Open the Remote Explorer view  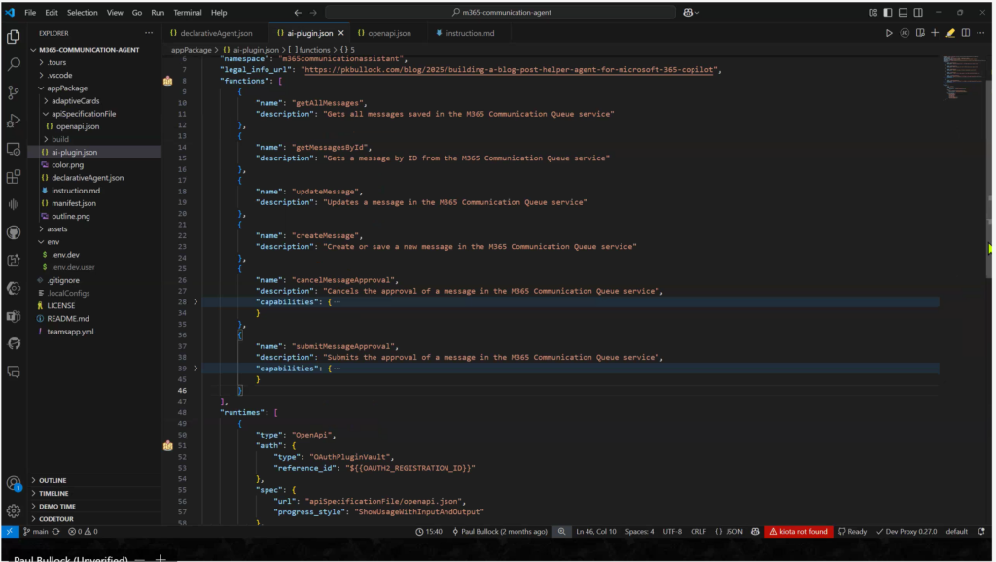point(14,149)
